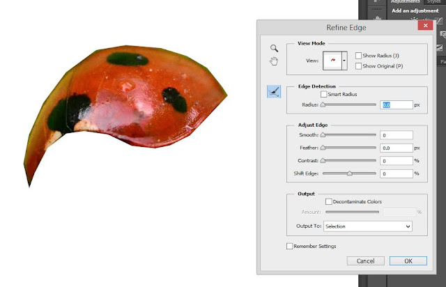Toggle the Smart Radius checkbox

323,94
